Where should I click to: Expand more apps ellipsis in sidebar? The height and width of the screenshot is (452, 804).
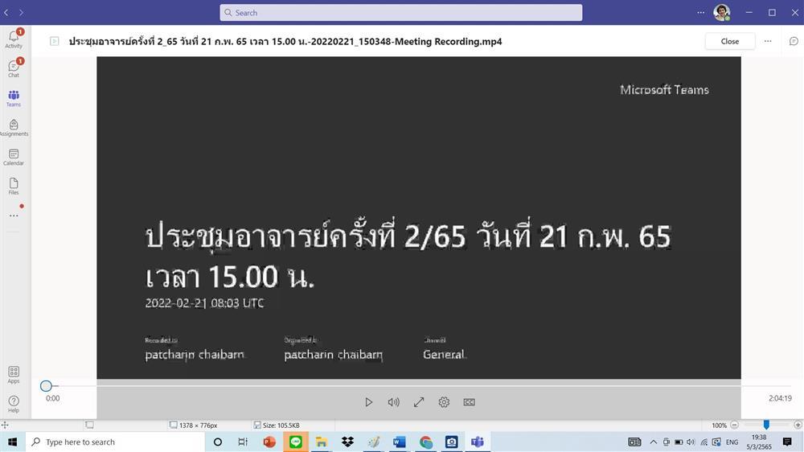(14, 216)
